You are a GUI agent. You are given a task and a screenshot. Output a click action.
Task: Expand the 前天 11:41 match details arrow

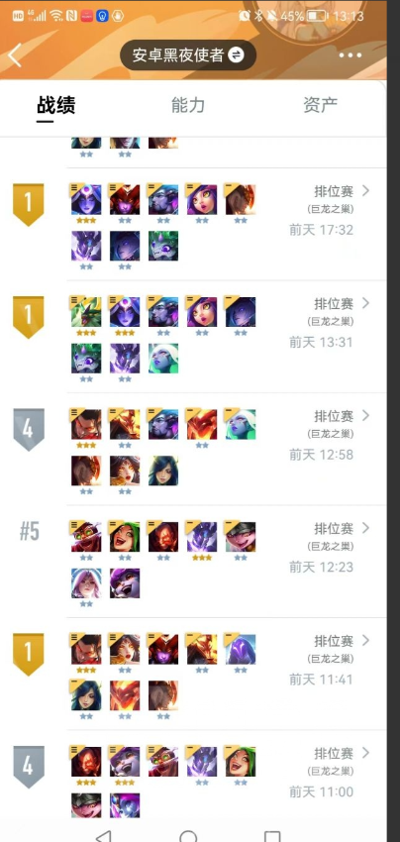point(365,640)
